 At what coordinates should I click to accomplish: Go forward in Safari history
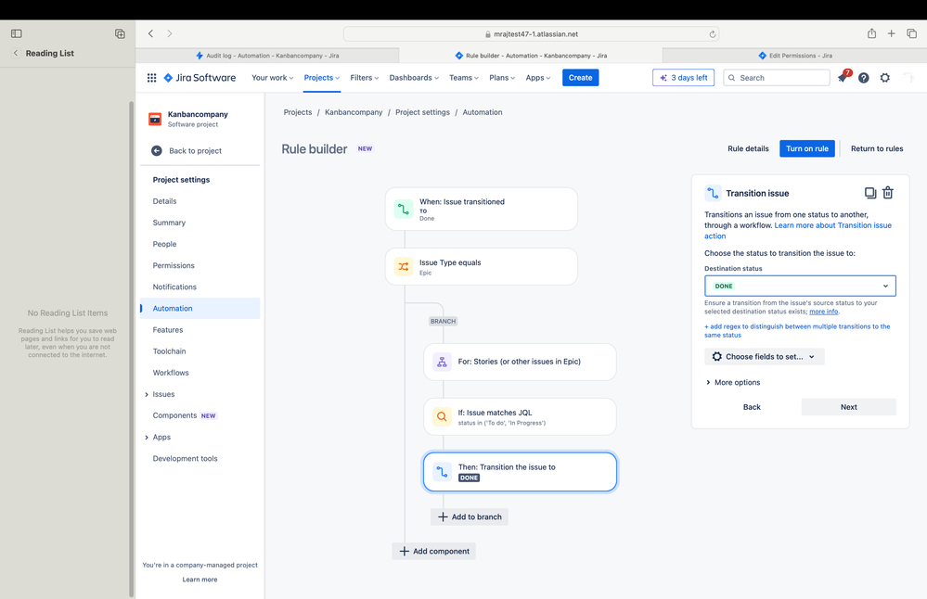point(170,33)
